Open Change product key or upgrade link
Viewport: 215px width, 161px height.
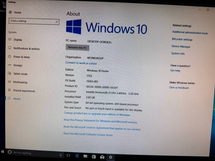click(x=97, y=115)
